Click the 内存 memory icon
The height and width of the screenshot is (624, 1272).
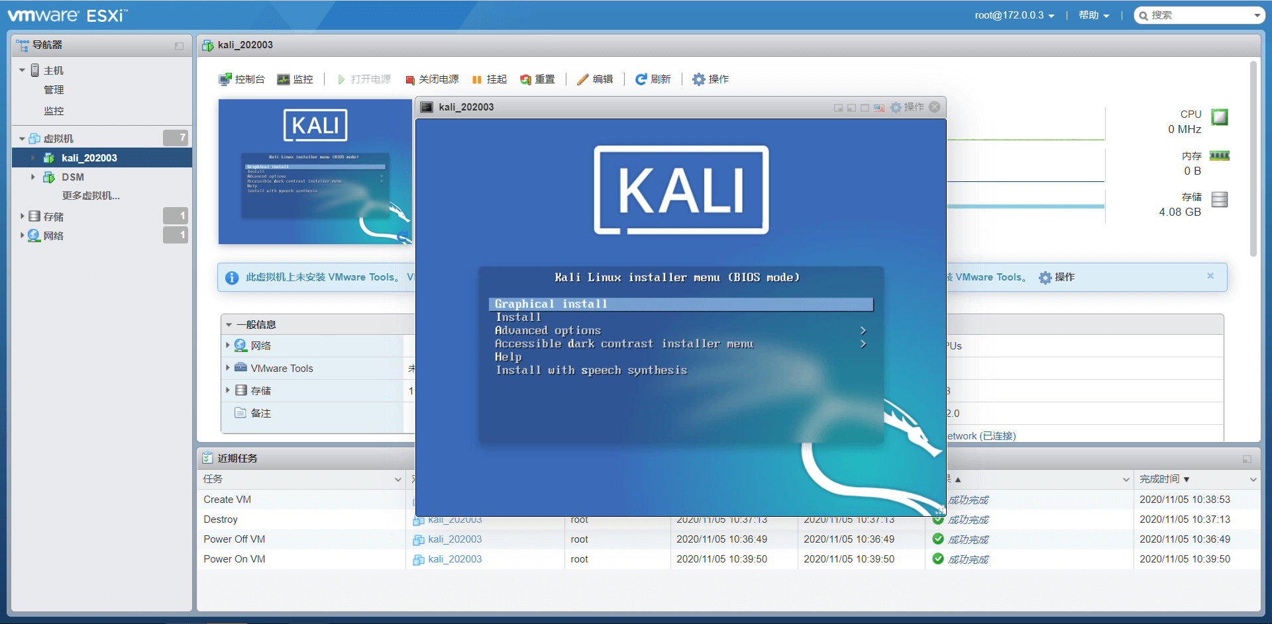pos(1220,156)
